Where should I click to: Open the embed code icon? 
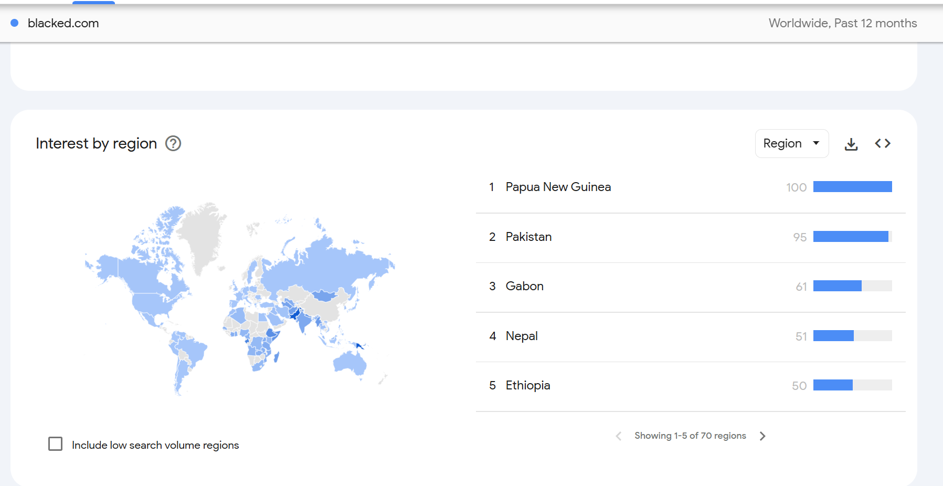click(883, 143)
